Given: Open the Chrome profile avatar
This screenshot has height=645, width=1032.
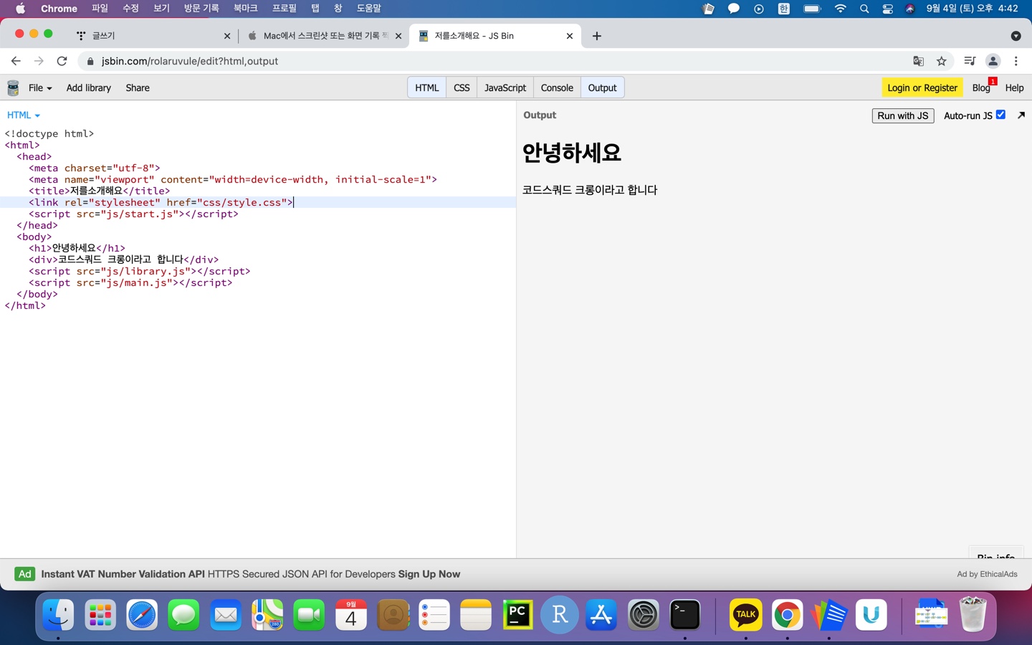Looking at the screenshot, I should 993,61.
